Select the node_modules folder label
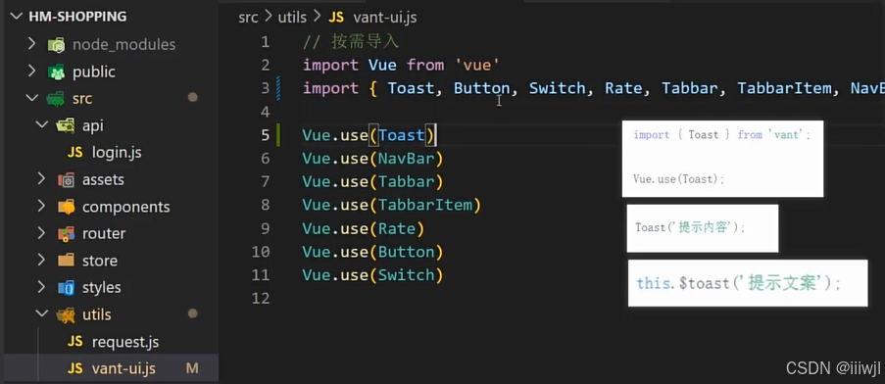 tap(123, 44)
